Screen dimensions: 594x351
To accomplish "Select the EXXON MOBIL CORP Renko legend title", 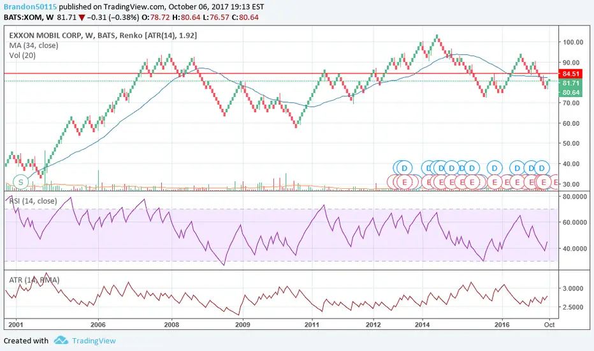I will pos(103,35).
